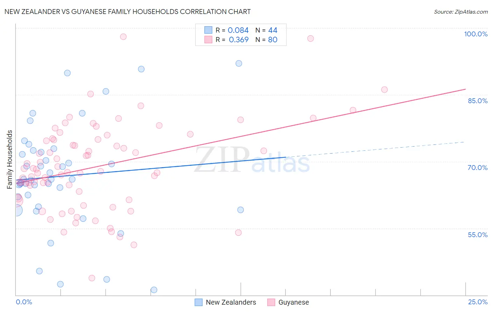
Task: Click the ZIPatlas watermark in chart center
Action: pos(252,160)
